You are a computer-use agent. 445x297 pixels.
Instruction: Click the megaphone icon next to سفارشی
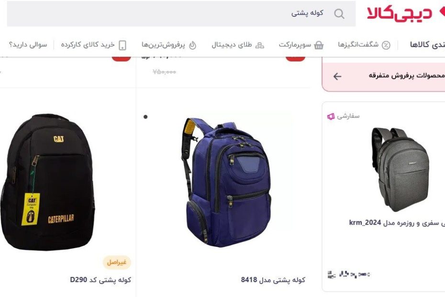pos(331,116)
